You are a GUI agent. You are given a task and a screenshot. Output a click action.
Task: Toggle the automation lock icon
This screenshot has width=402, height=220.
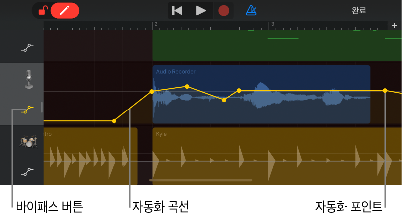pos(43,10)
